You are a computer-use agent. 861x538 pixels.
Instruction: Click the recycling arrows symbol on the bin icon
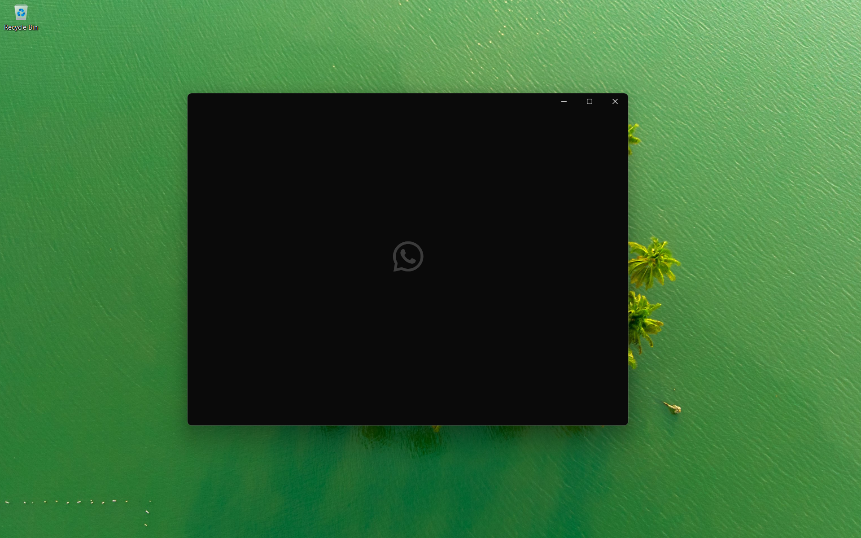click(21, 12)
